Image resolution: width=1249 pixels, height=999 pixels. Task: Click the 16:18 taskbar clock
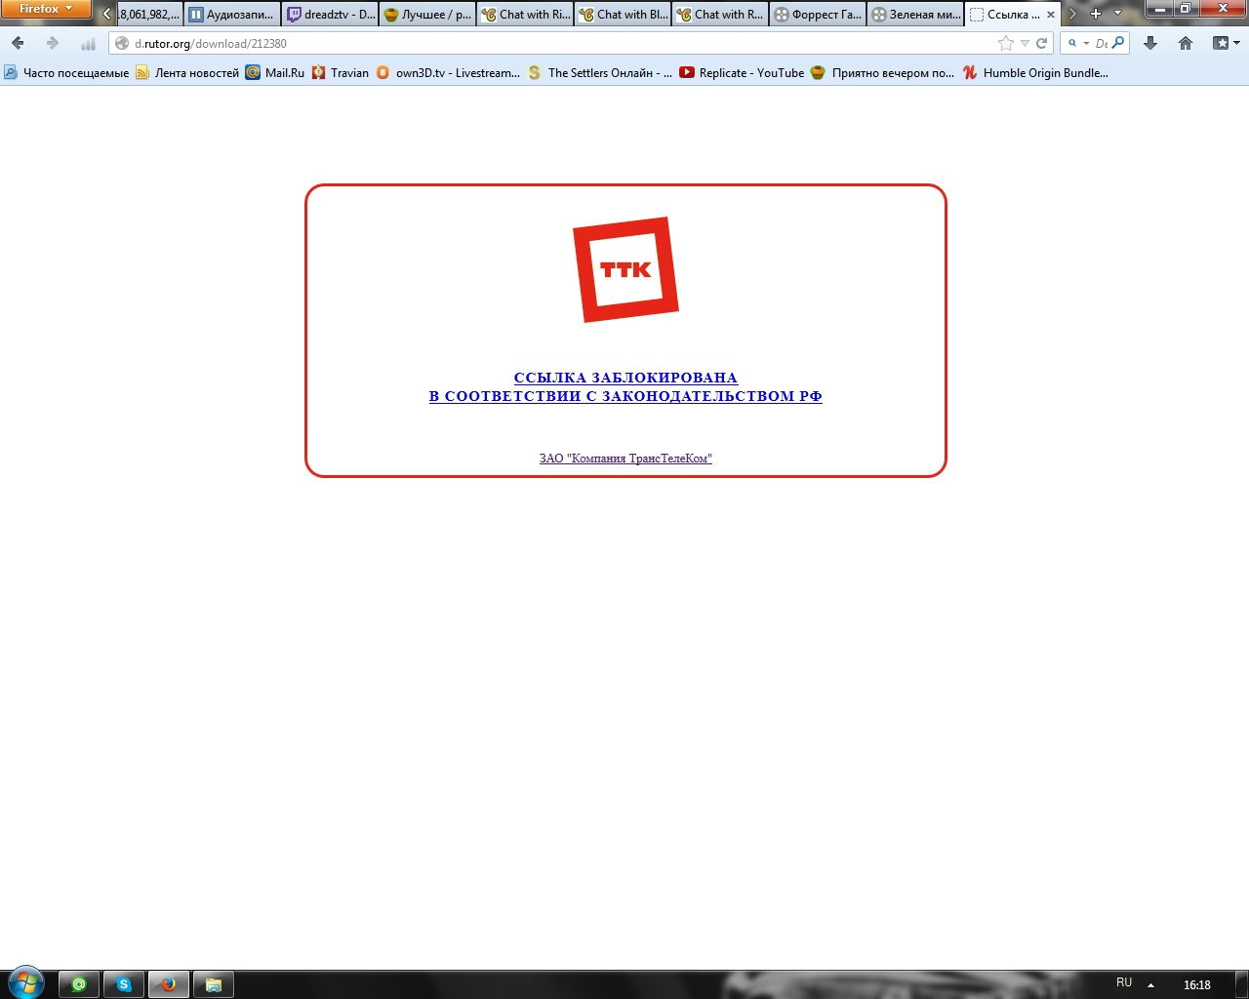(x=1197, y=985)
